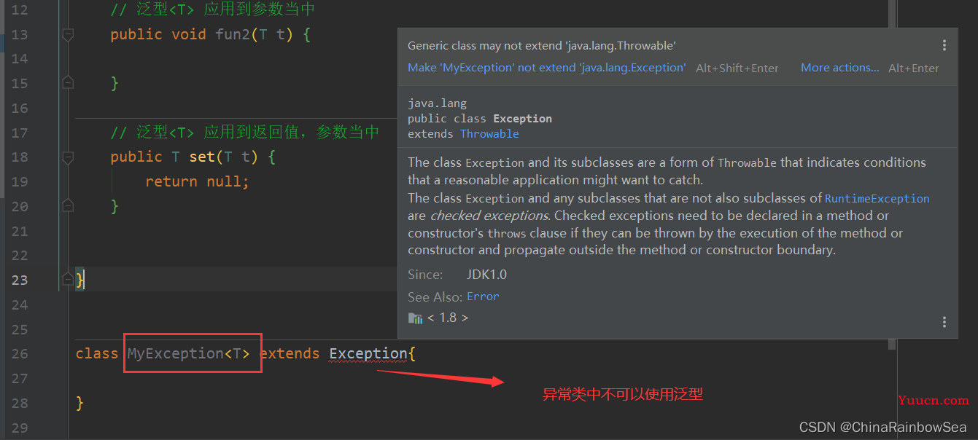The image size is (978, 440).
Task: Click line number 23 in the gutter
Action: pos(20,279)
